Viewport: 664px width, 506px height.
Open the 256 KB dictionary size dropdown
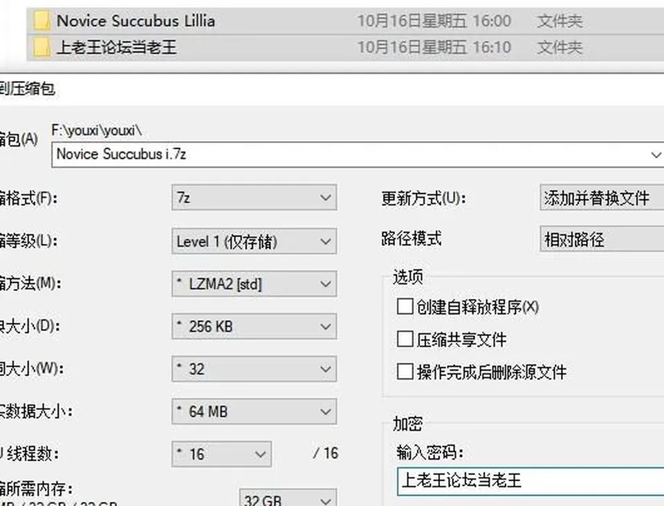pos(254,326)
